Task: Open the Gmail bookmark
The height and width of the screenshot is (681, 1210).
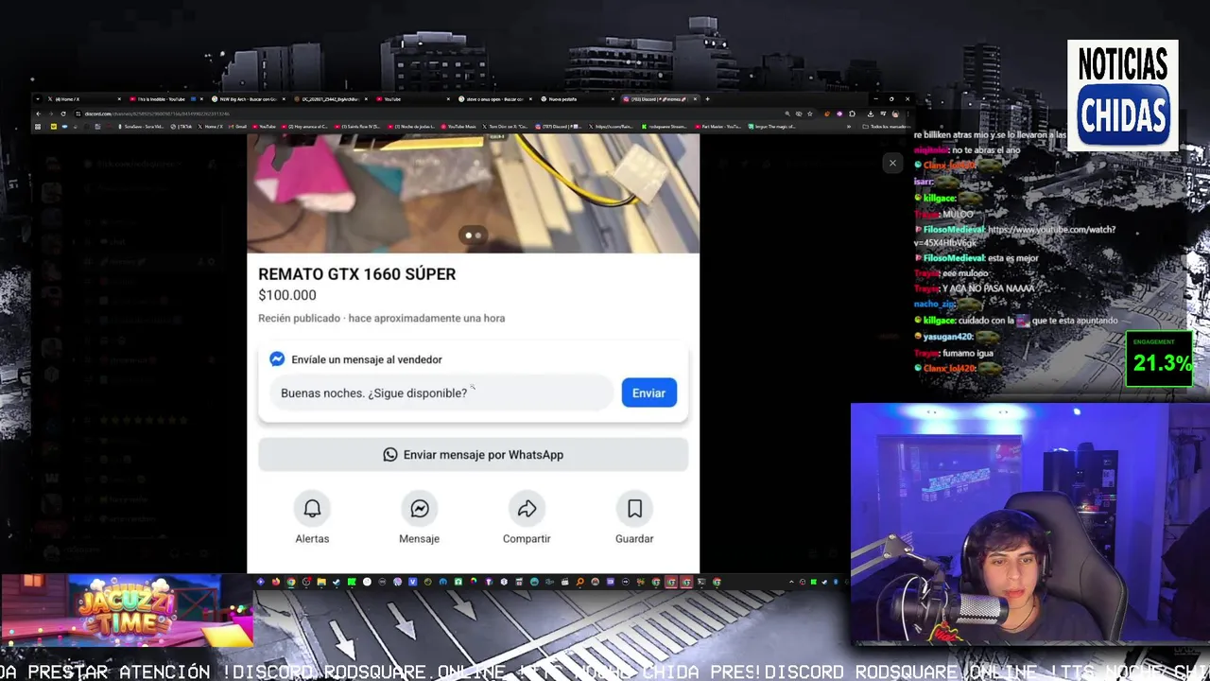Action: click(237, 127)
